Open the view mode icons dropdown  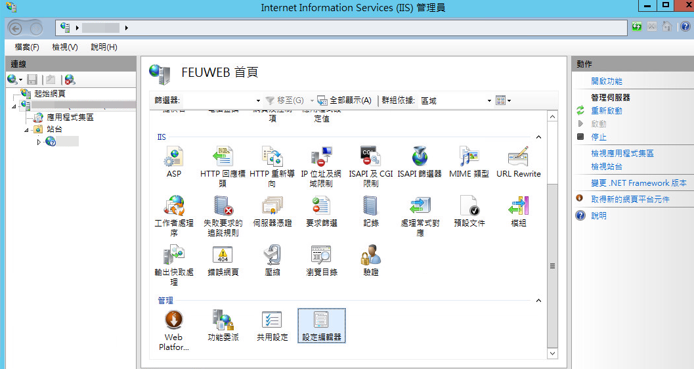tap(503, 100)
